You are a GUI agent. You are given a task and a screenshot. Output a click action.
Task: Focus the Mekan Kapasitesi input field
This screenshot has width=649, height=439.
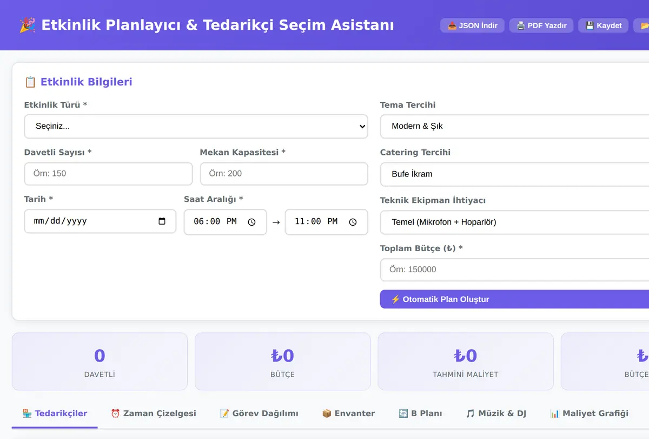284,174
